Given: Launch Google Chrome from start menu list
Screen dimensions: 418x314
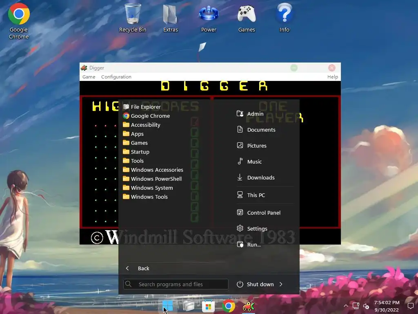Looking at the screenshot, I should pos(147,116).
